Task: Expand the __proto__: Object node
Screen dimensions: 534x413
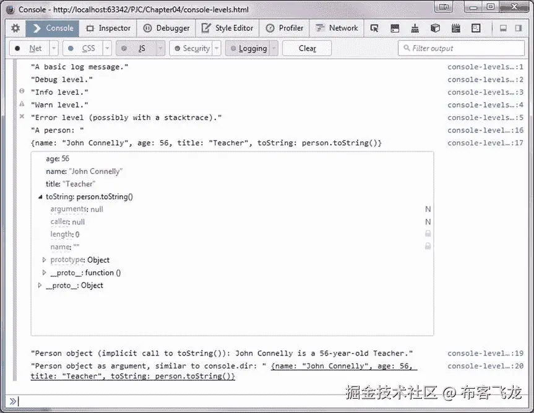Action: point(40,285)
